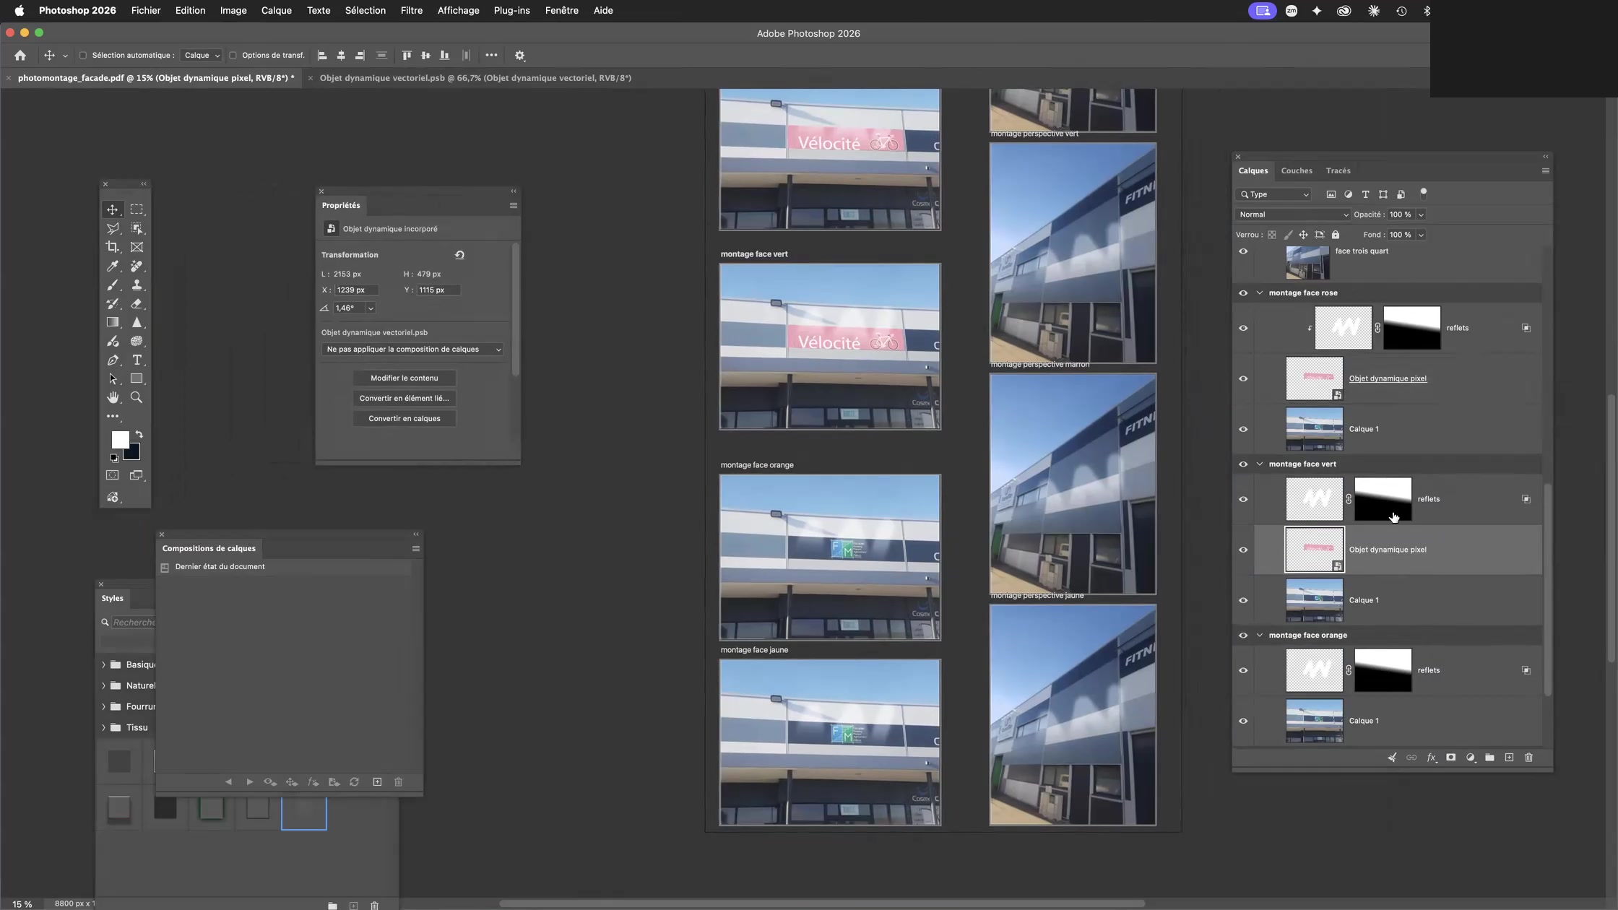
Task: Enable Sélection automatique checkbox
Action: coord(82,56)
